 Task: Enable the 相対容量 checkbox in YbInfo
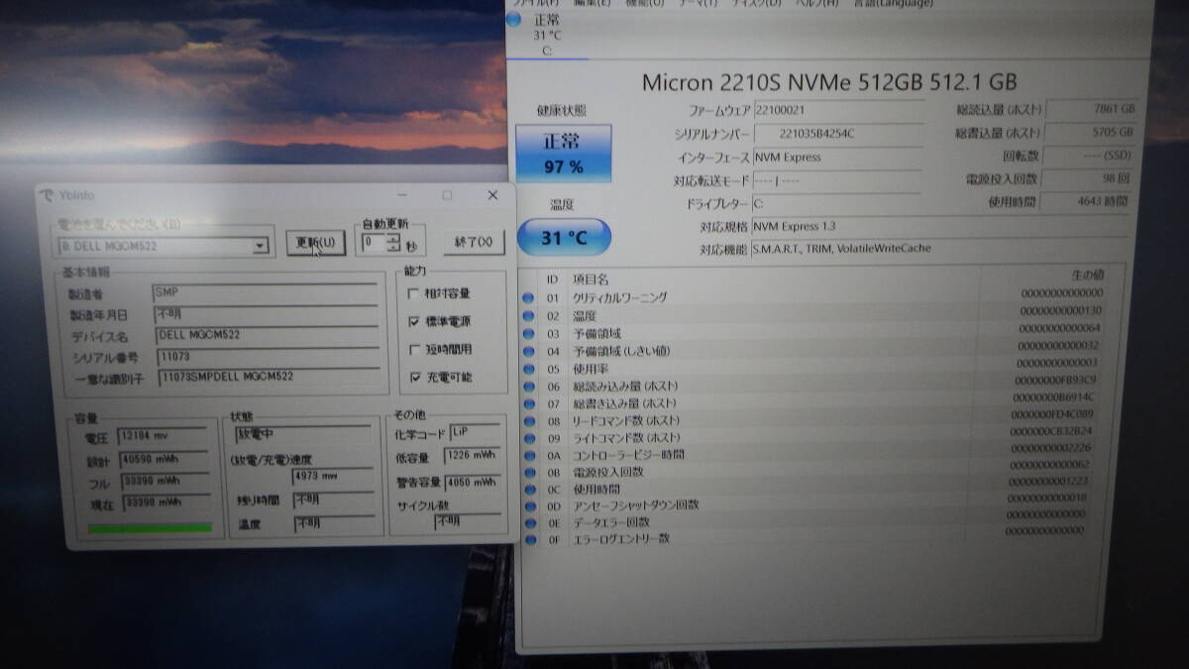tap(414, 294)
